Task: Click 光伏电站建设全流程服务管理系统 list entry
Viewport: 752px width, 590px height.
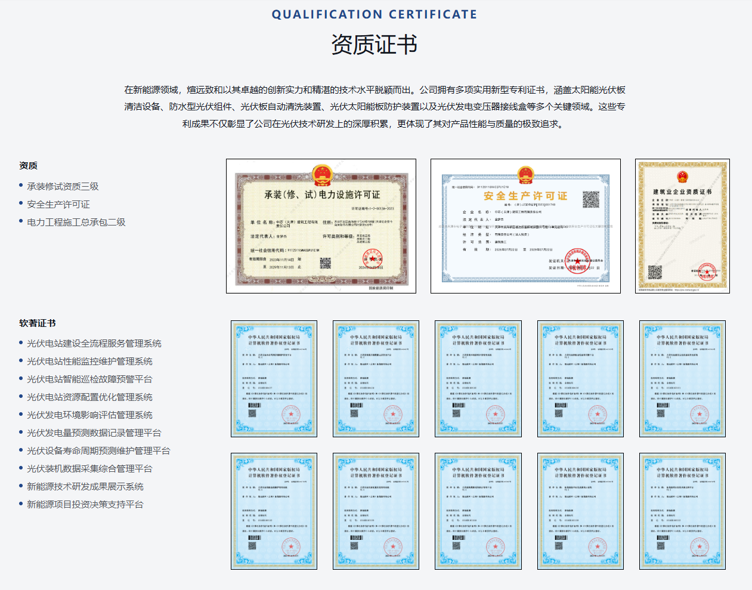Action: [94, 343]
